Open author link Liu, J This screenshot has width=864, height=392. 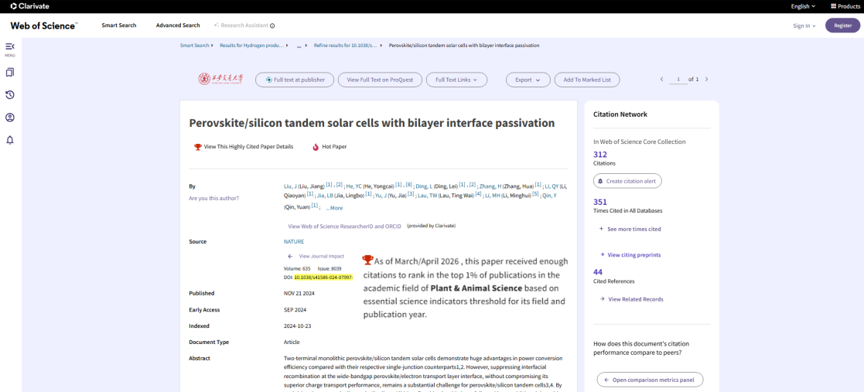click(x=290, y=186)
